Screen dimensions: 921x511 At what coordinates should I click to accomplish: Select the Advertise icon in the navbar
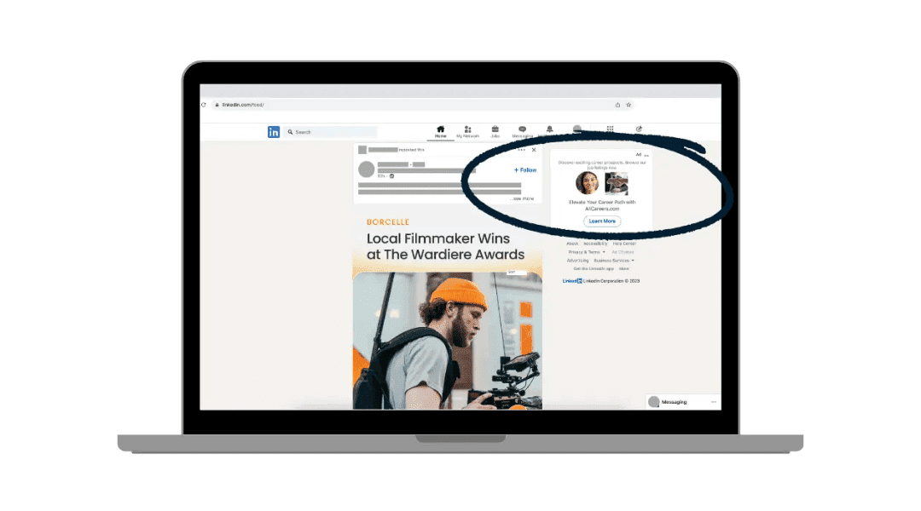(x=638, y=129)
